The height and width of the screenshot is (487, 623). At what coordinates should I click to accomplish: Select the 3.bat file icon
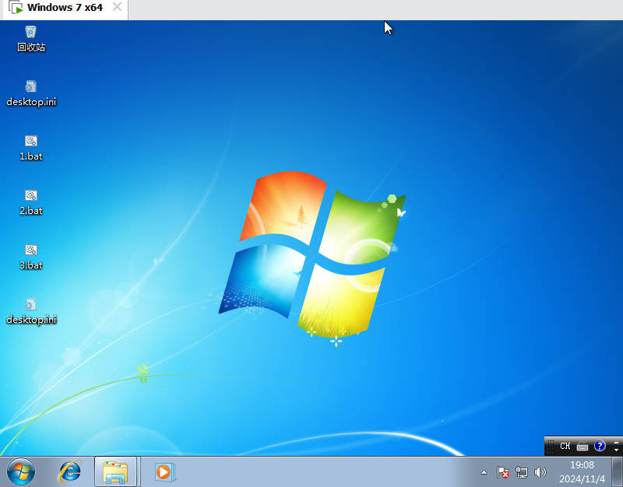click(x=31, y=257)
